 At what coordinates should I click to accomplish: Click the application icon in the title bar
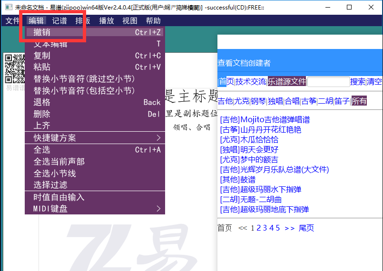click(x=9, y=7)
